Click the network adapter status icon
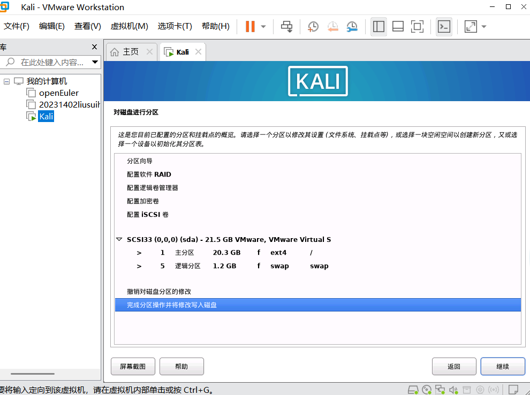Screen dimensions: 530x395 440,390
